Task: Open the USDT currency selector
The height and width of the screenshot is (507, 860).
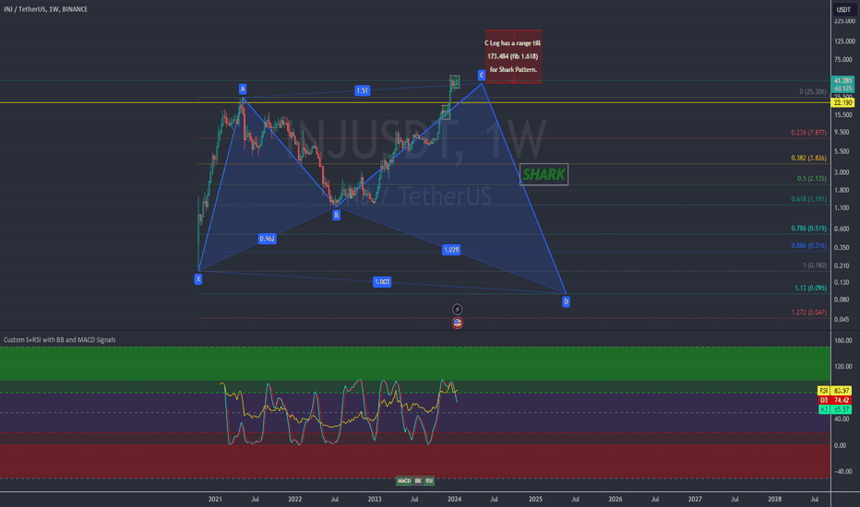Action: (843, 9)
